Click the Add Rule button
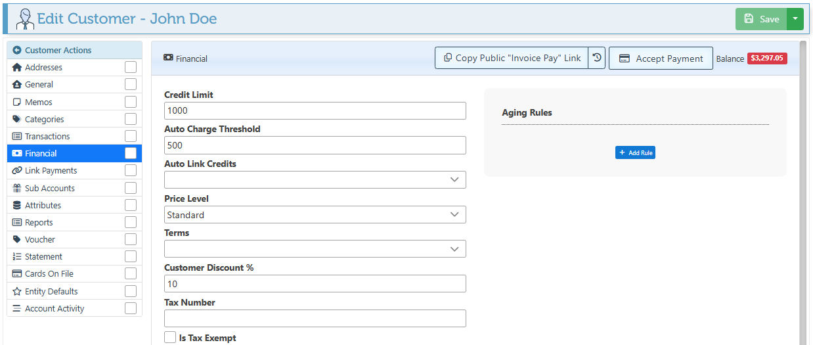The image size is (813, 345). (635, 152)
